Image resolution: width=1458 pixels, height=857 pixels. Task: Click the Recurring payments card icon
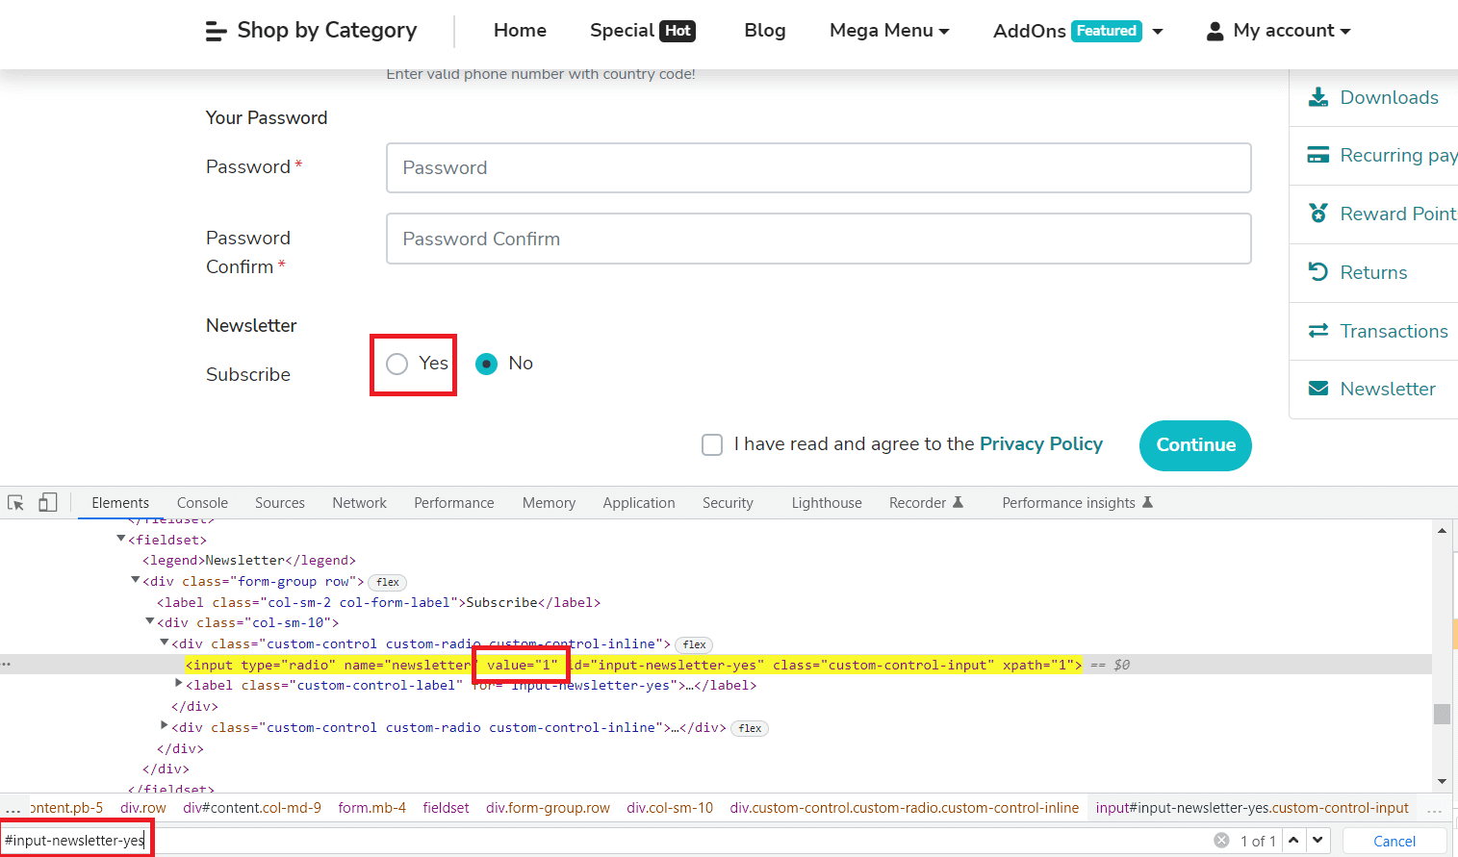click(x=1317, y=156)
